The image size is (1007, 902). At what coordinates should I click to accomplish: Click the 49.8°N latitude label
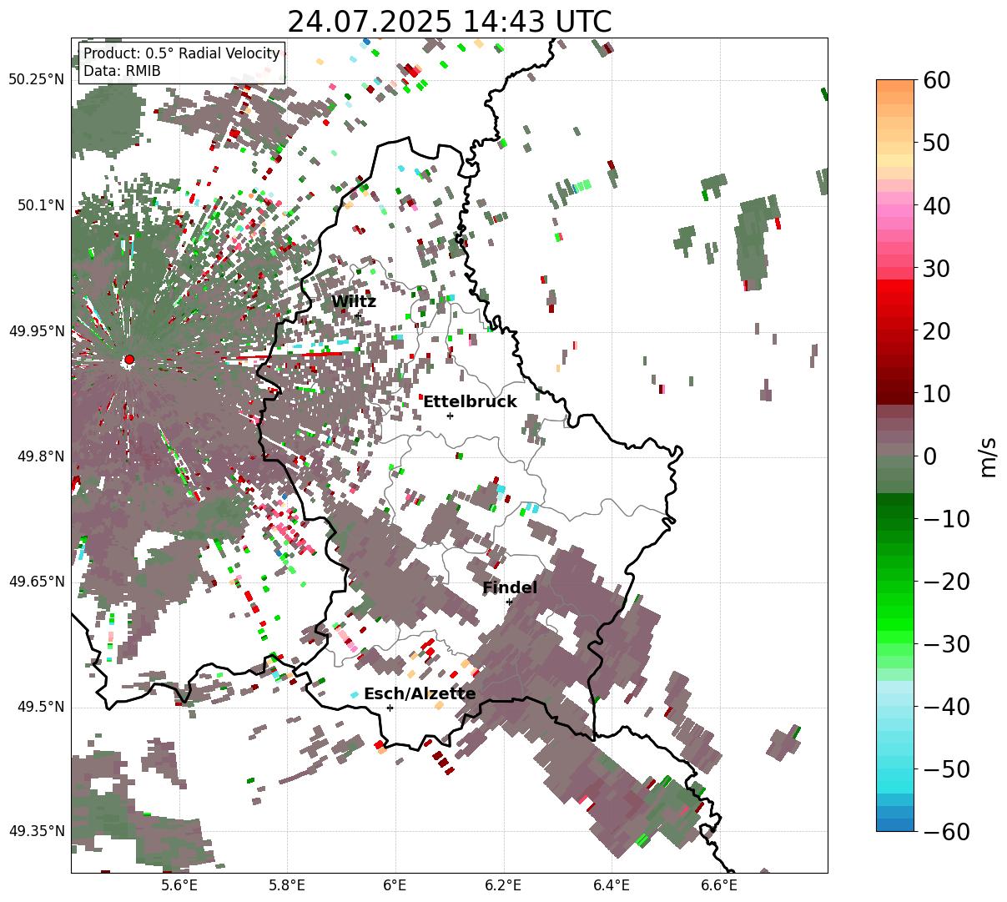(40, 456)
